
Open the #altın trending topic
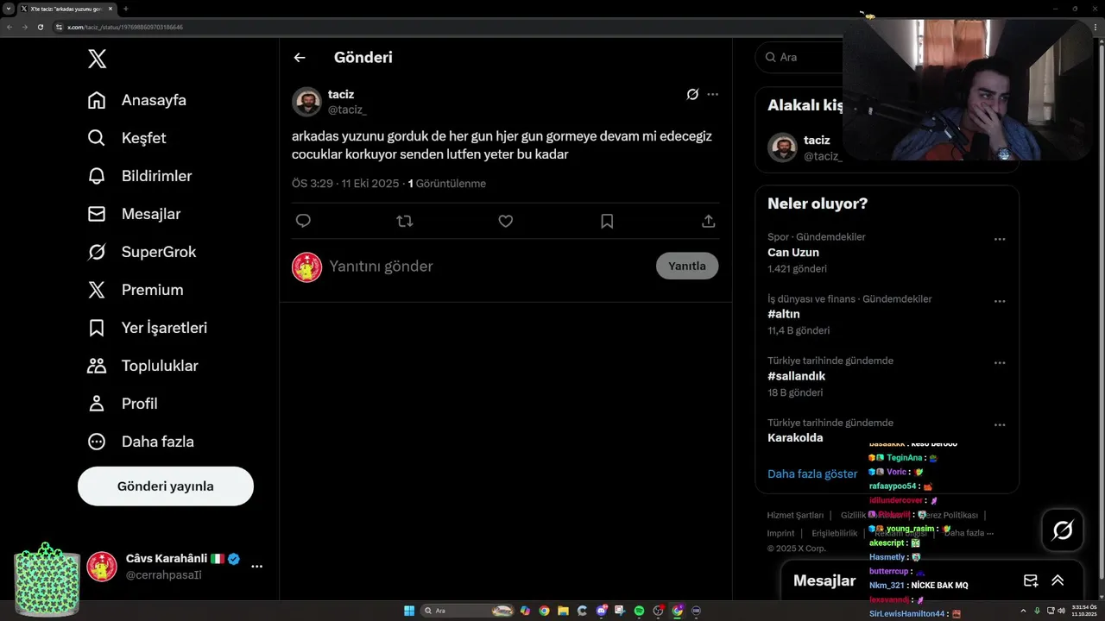[784, 314]
